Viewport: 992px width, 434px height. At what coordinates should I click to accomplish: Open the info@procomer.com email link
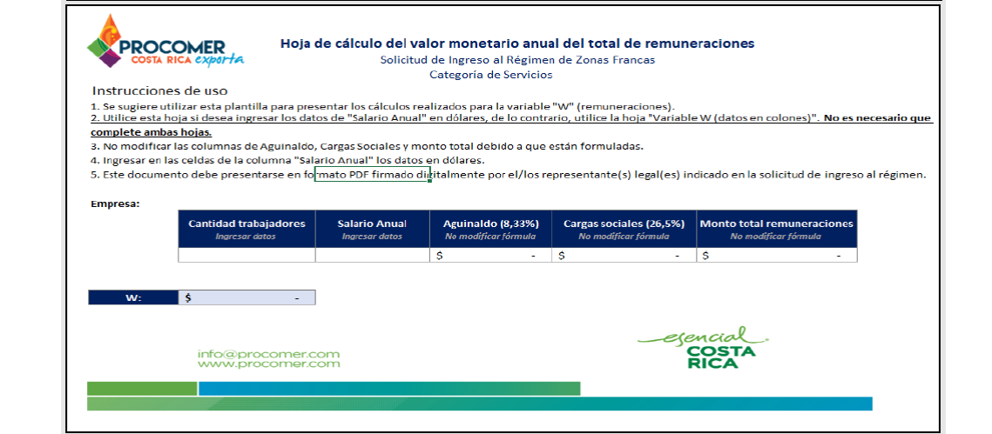click(x=268, y=354)
